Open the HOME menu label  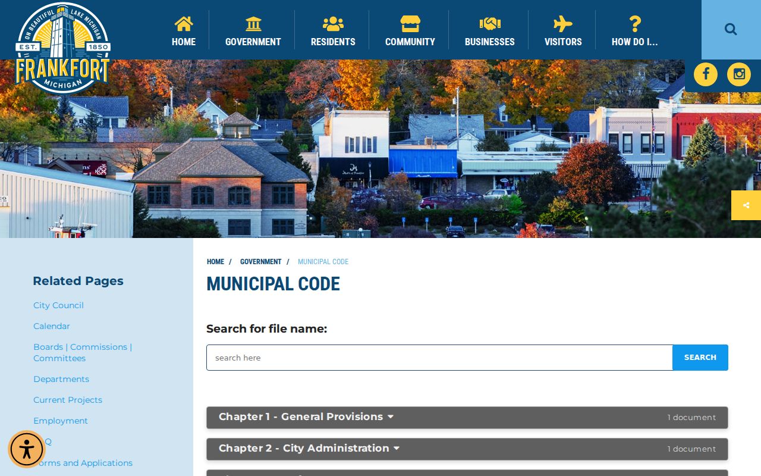pos(184,42)
